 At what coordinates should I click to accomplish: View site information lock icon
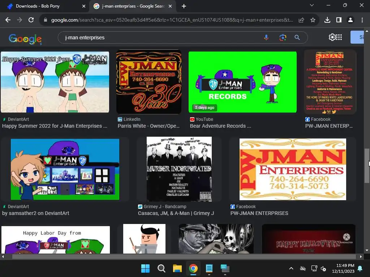point(46,20)
